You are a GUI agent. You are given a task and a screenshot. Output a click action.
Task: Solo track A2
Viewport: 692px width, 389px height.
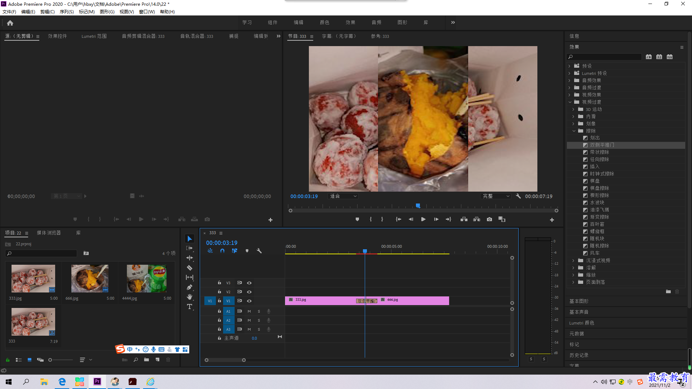click(x=259, y=320)
